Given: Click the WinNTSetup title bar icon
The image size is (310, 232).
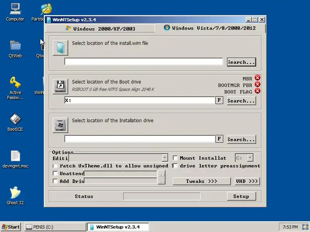Looking at the screenshot, I should pos(49,20).
